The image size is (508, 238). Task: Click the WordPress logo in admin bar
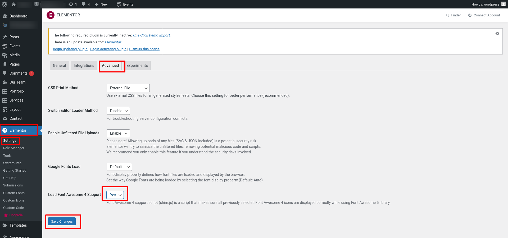pyautogui.click(x=4, y=4)
